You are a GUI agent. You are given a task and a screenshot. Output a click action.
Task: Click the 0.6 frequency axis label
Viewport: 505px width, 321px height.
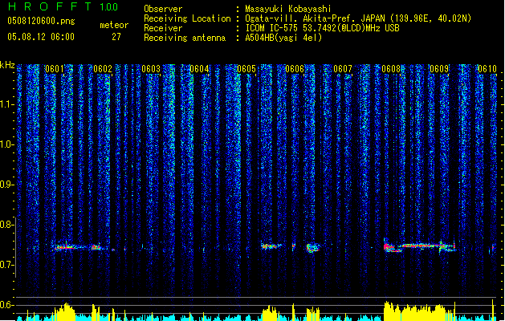click(x=7, y=305)
